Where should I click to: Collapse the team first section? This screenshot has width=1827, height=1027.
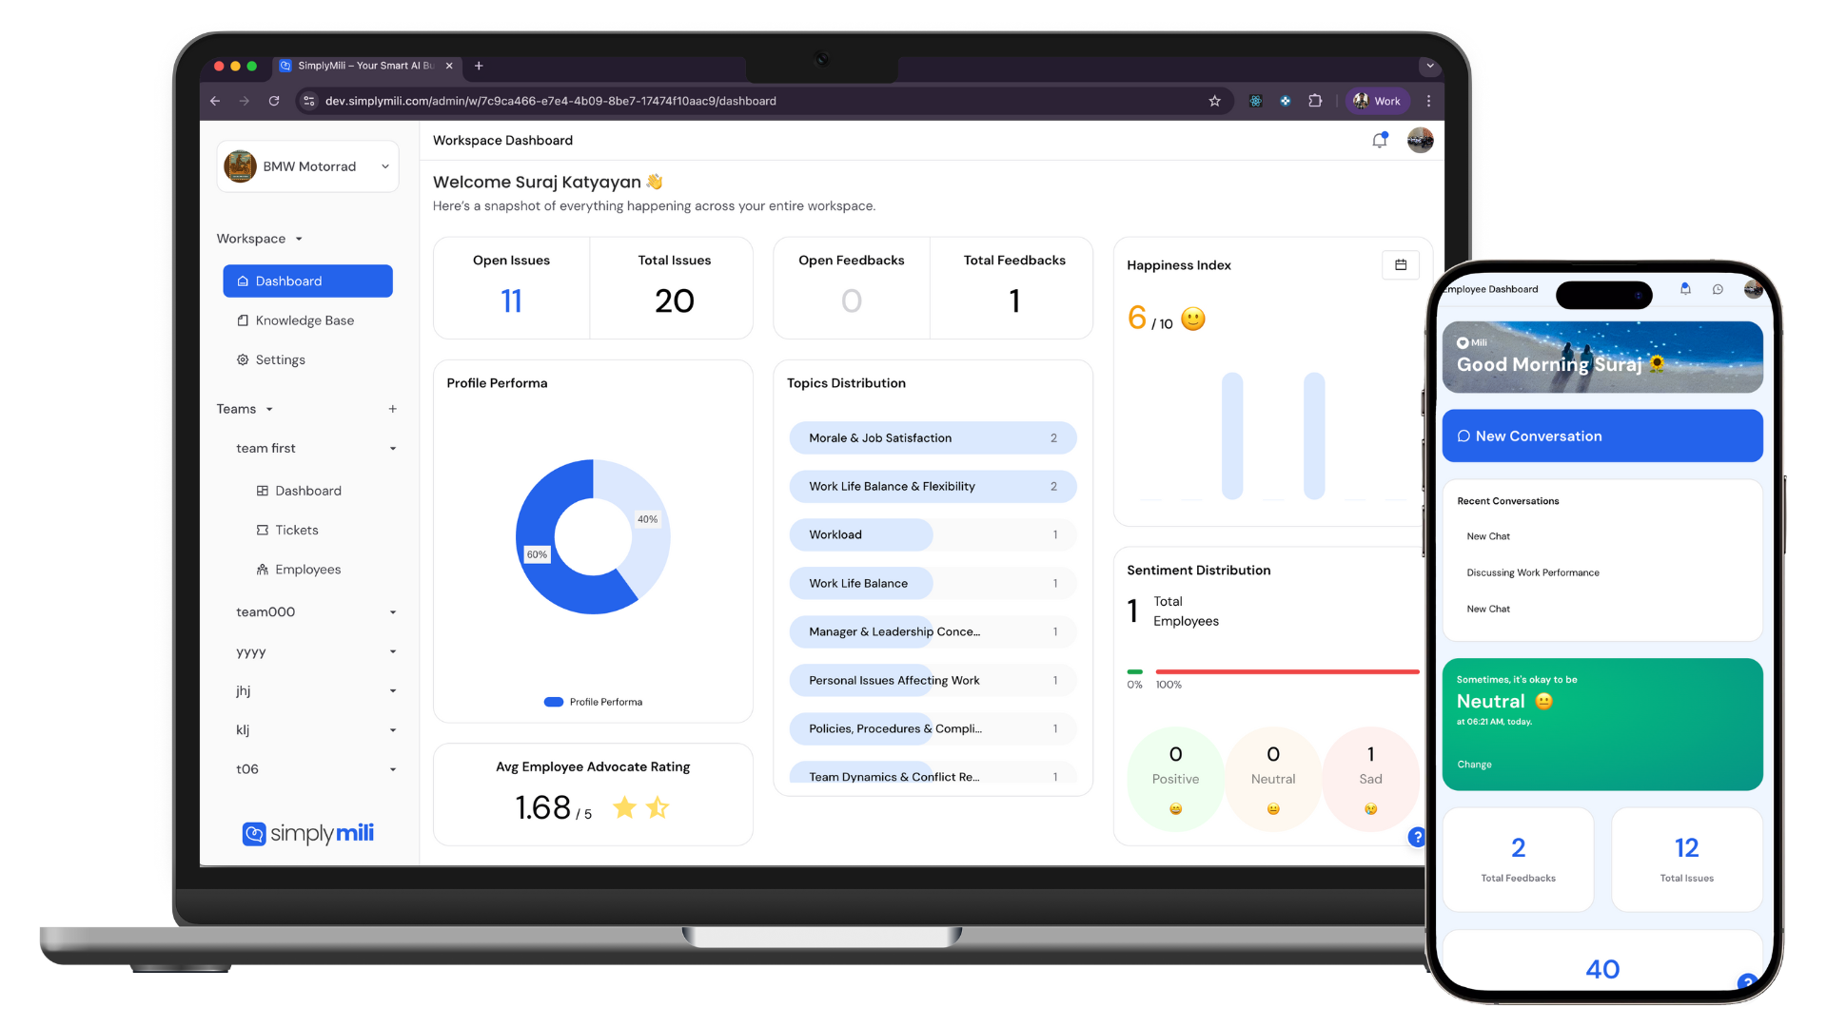point(392,449)
